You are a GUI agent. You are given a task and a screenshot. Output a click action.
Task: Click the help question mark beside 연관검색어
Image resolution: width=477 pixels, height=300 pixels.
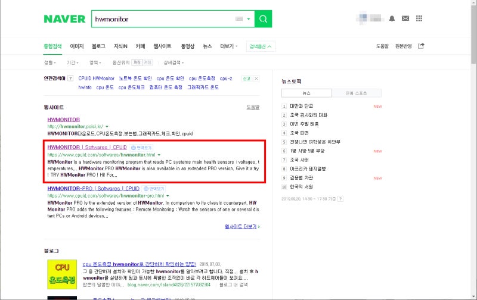70,79
